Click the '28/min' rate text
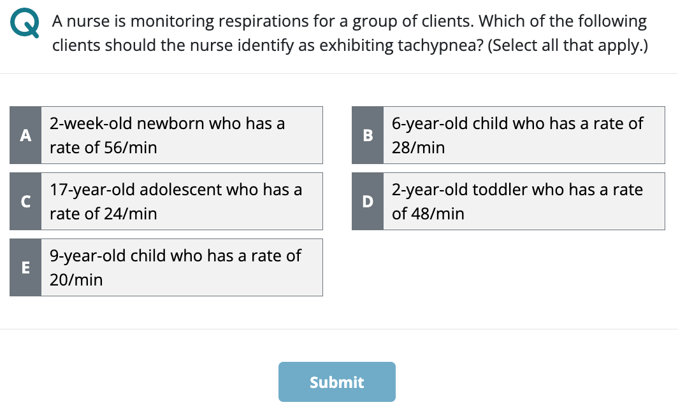Viewport: 678px width, 407px height. coord(418,148)
